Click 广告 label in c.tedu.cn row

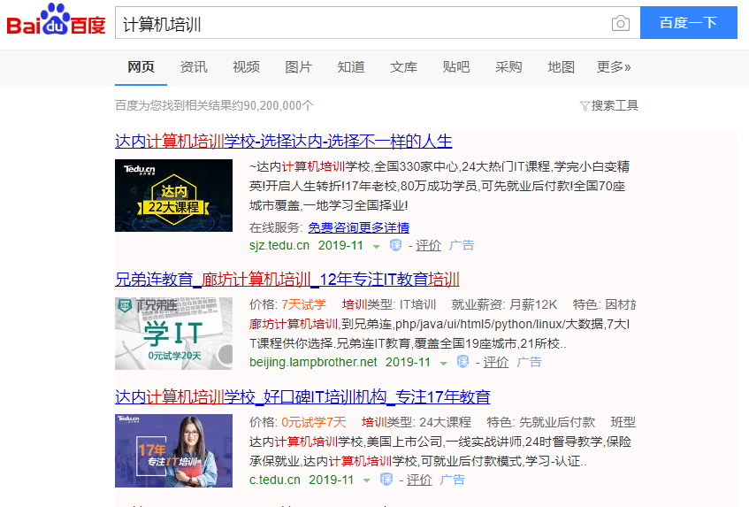coord(453,480)
